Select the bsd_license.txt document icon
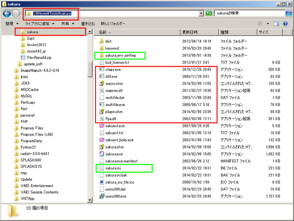The width and height of the screenshot is (294, 221). click(102, 62)
